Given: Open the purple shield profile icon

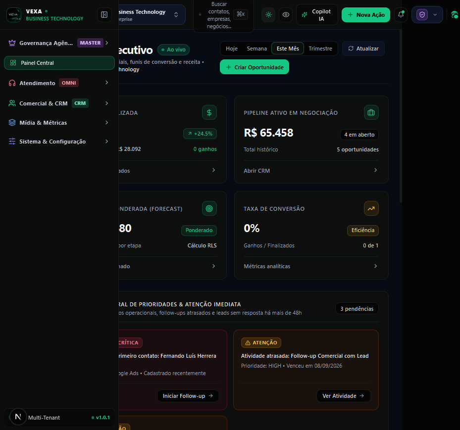Looking at the screenshot, I should click(x=422, y=15).
